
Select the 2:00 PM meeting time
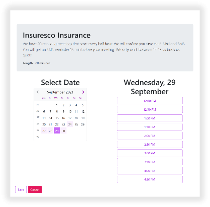click(149, 136)
